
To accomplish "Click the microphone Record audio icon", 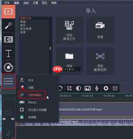I will [97, 88].
